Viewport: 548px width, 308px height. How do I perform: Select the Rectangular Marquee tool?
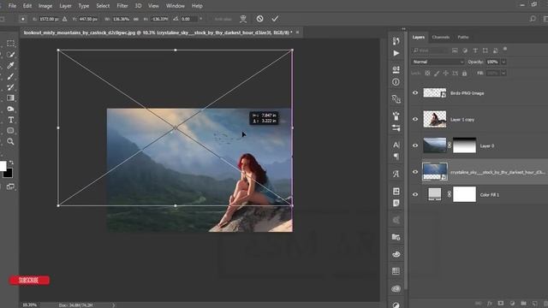click(10, 44)
